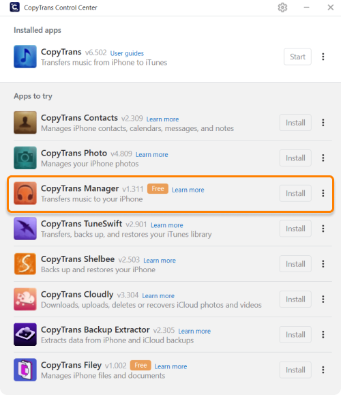Viewport: 341px width, 395px height.
Task: Click the CopyTrans music note app icon
Action: (x=25, y=57)
